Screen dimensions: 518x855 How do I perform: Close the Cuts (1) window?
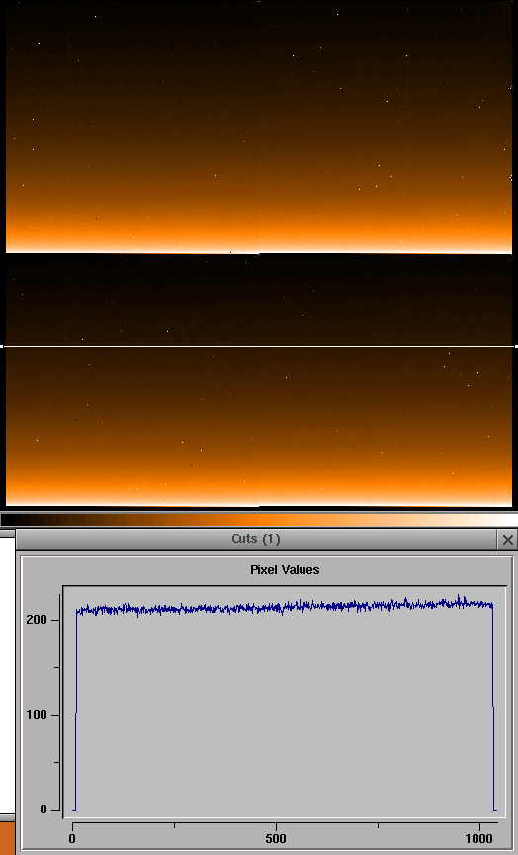coord(508,540)
